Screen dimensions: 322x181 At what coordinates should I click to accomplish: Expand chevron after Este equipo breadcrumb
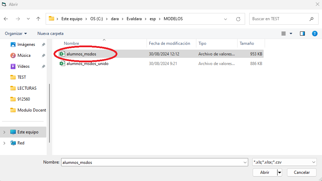86,19
